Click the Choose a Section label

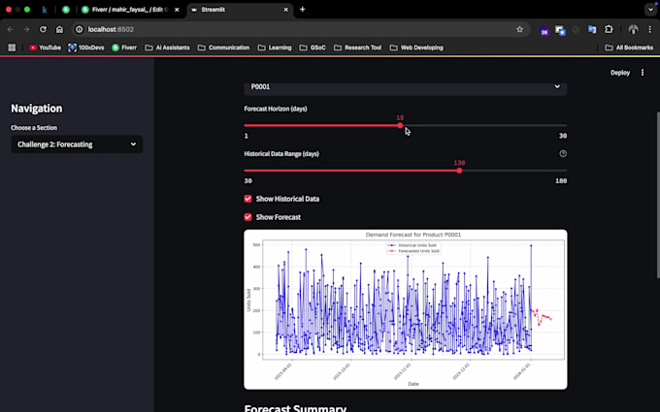coord(34,128)
